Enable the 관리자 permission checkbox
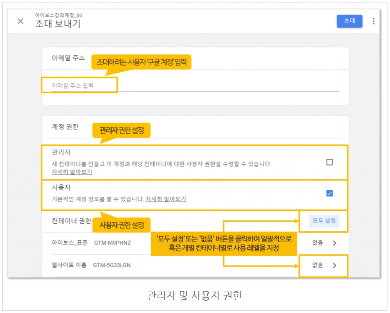This screenshot has height=313, width=390. 330,162
